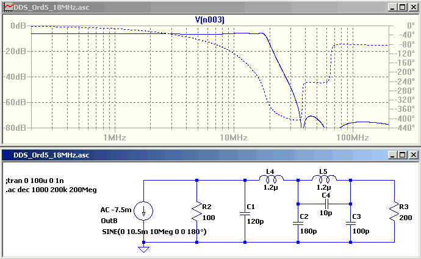Click the -440° phase axis label

pyautogui.click(x=405, y=128)
